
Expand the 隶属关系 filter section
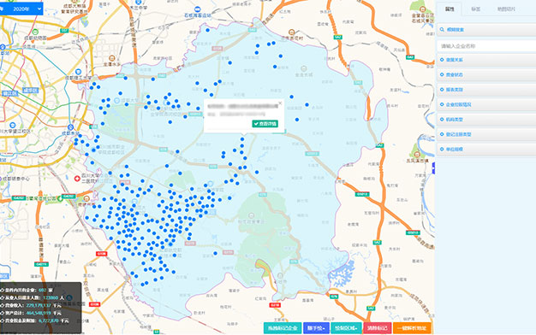click(x=486, y=60)
